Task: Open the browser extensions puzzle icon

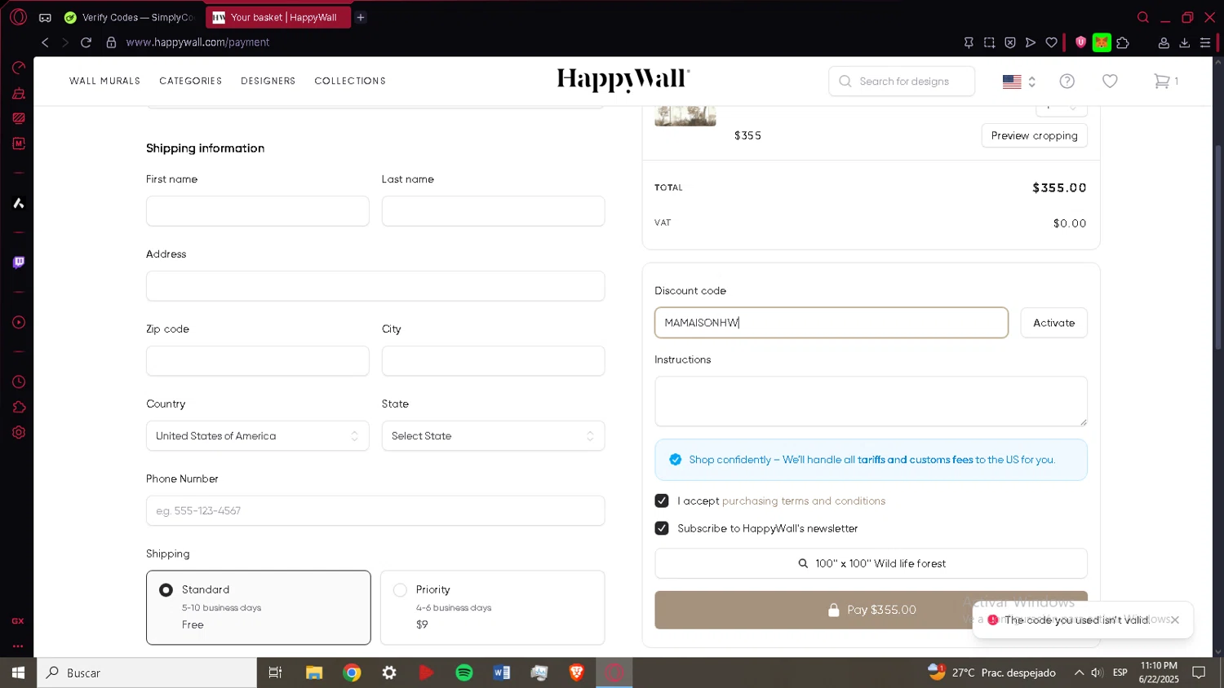Action: [1123, 42]
